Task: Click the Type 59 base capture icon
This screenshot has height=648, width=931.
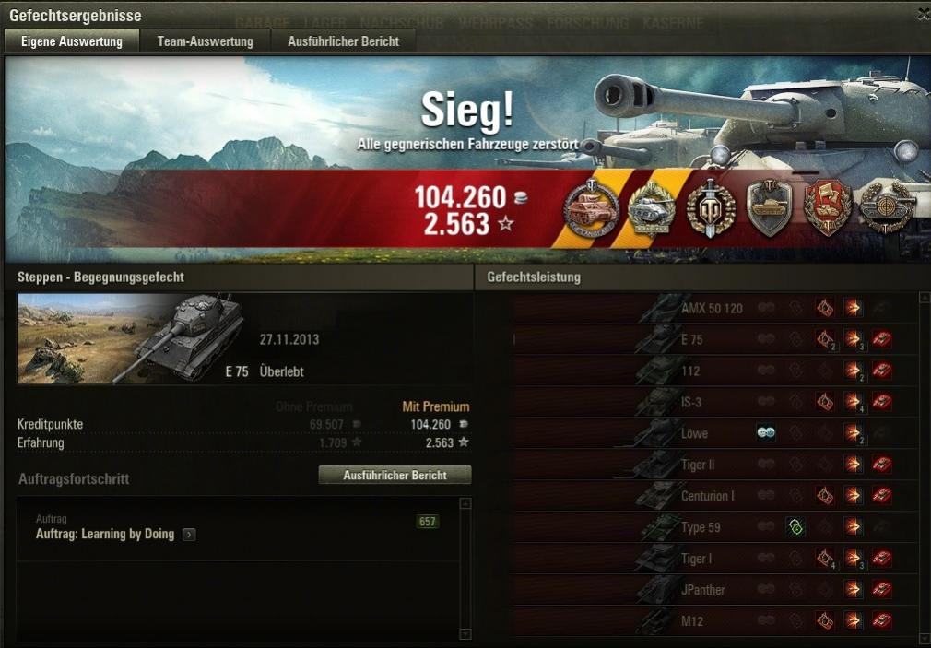Action: (x=795, y=527)
